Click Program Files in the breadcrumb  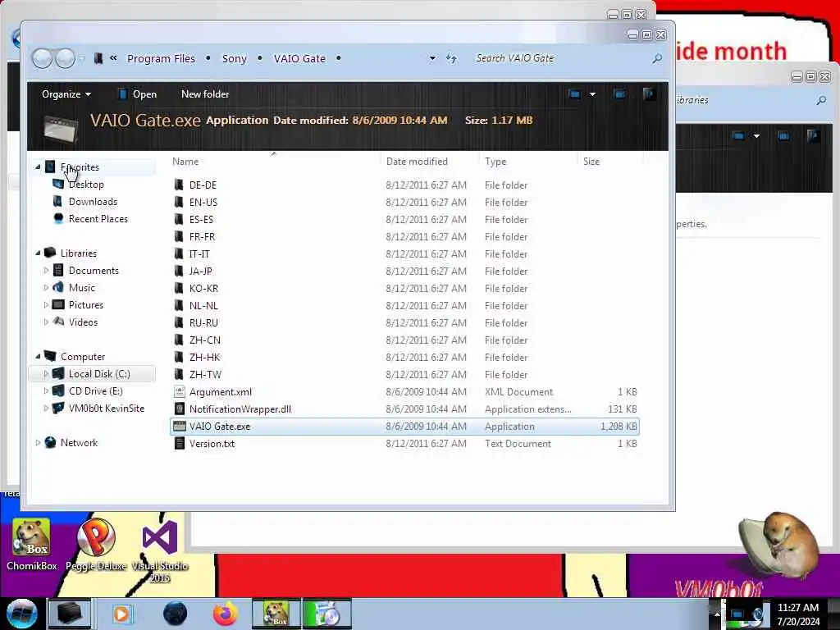[x=161, y=58]
